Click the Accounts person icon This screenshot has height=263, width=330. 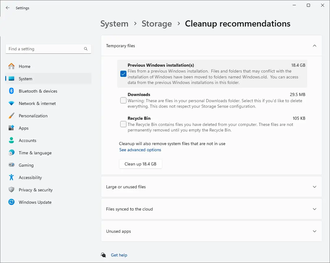(11, 140)
